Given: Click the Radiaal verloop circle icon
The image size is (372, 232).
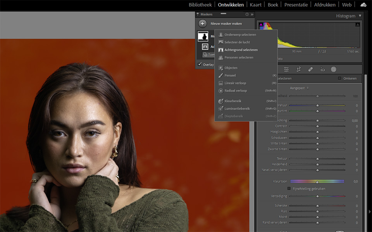Looking at the screenshot, I should click(x=220, y=91).
